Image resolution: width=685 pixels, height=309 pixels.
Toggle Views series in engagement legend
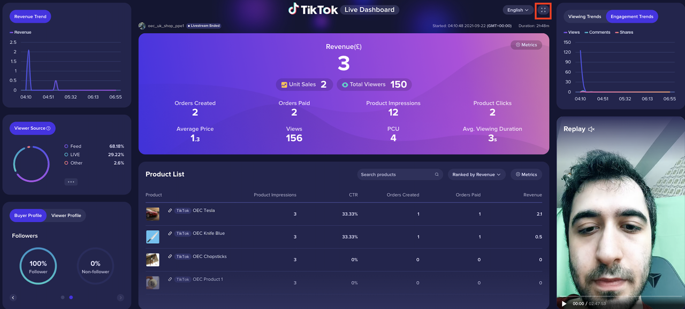572,33
